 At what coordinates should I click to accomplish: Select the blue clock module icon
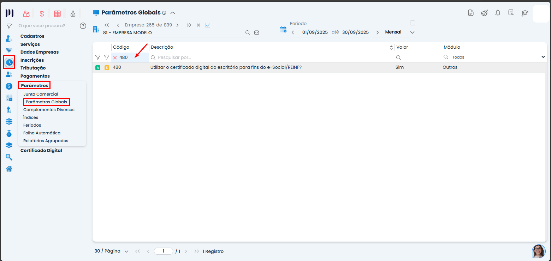[x=9, y=62]
